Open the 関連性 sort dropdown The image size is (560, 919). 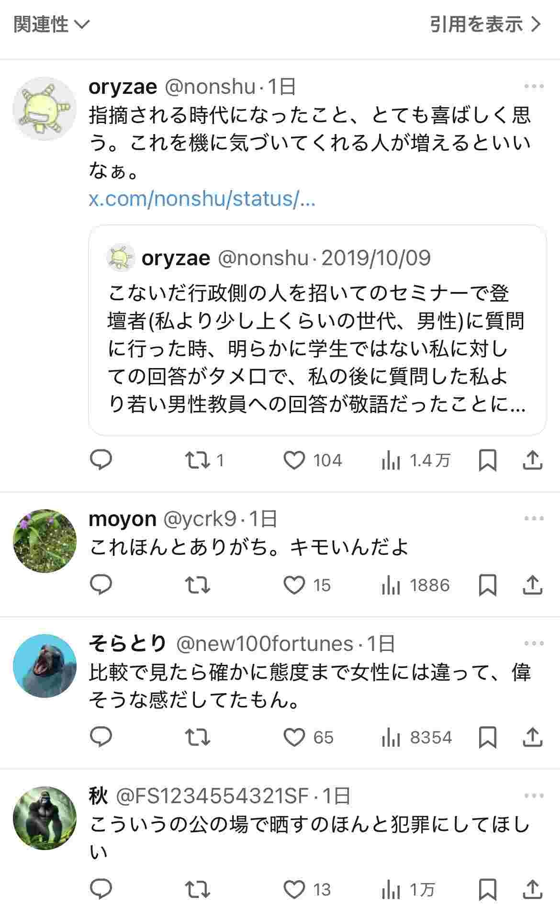pos(51,24)
